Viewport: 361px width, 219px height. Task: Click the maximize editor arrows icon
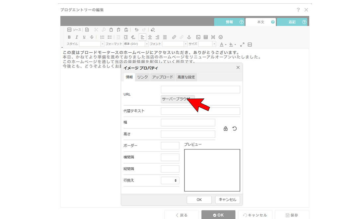coord(242,44)
